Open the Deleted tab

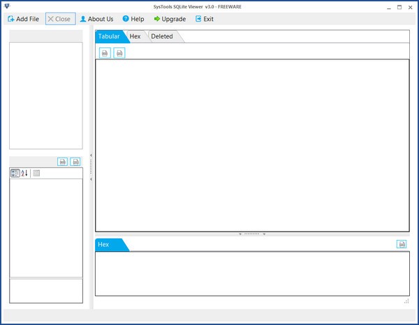(162, 36)
